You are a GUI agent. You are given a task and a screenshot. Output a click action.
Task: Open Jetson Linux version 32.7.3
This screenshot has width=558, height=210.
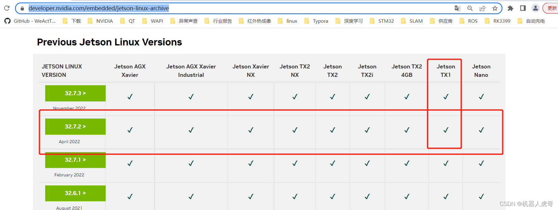75,93
